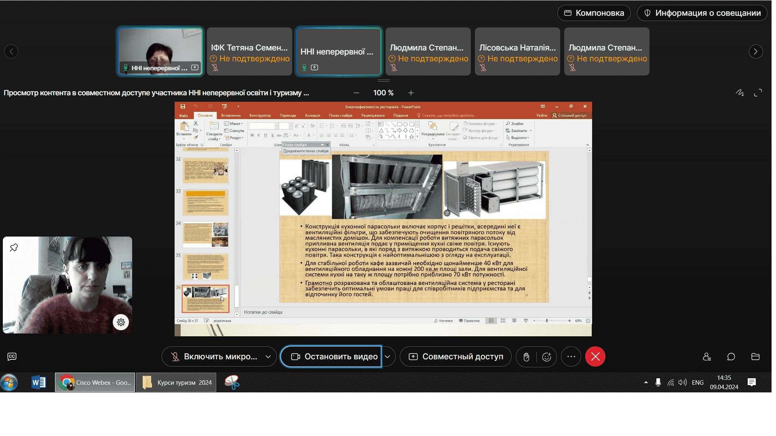The width and height of the screenshot is (776, 436).
Task: Click Спільний доступ in PowerPoint
Action: coord(569,115)
